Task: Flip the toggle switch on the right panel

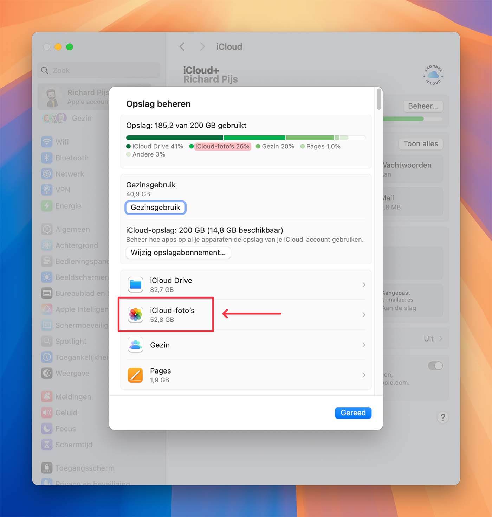Action: pos(435,366)
